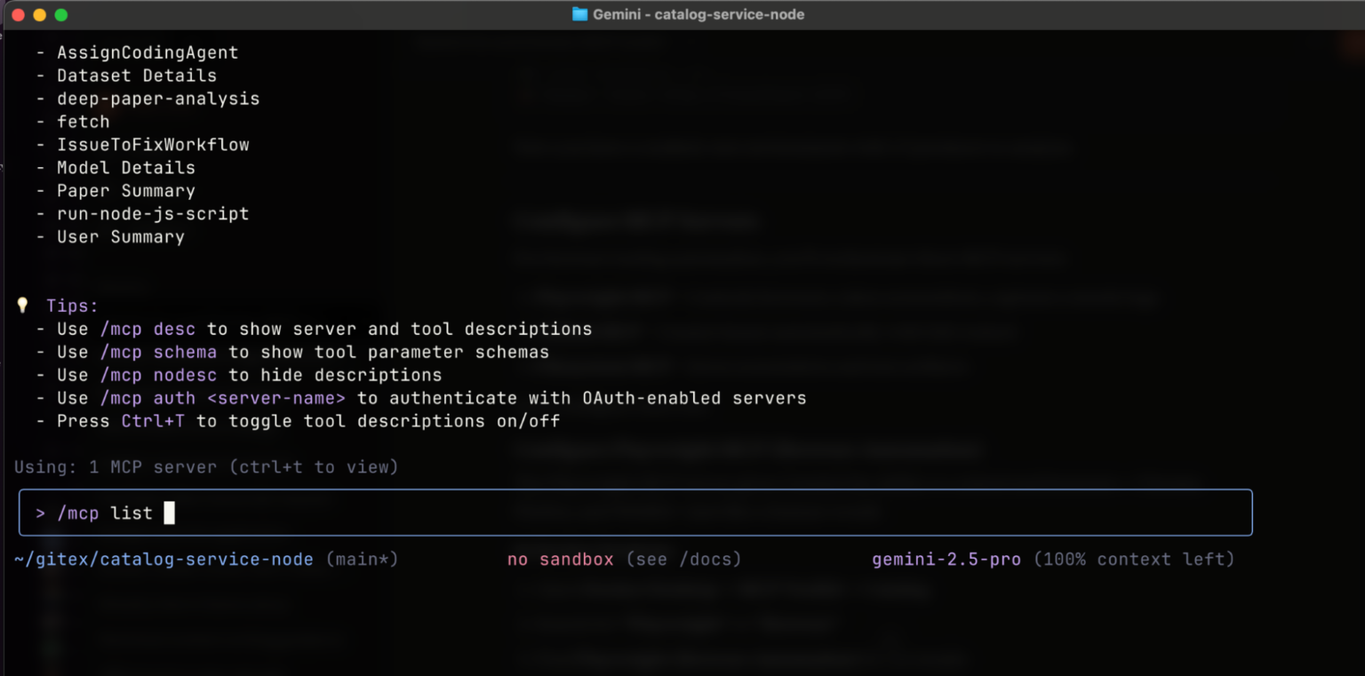Click the catalog-service-node repository path
Screen dimensions: 1365x676
click(164, 559)
